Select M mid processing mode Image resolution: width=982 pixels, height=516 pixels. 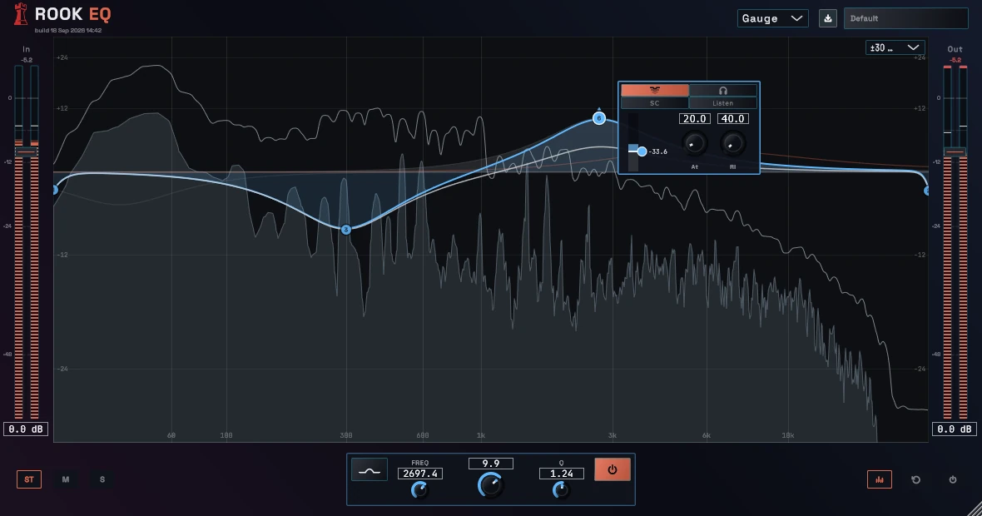66,479
